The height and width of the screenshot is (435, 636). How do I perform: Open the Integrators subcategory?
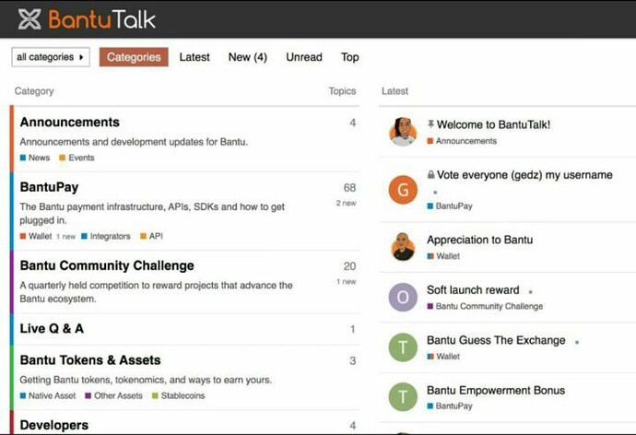click(x=106, y=236)
